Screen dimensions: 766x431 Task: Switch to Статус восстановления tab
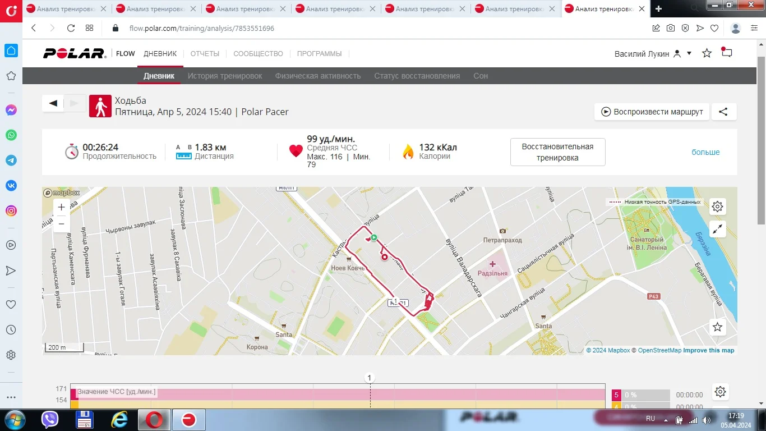(417, 76)
